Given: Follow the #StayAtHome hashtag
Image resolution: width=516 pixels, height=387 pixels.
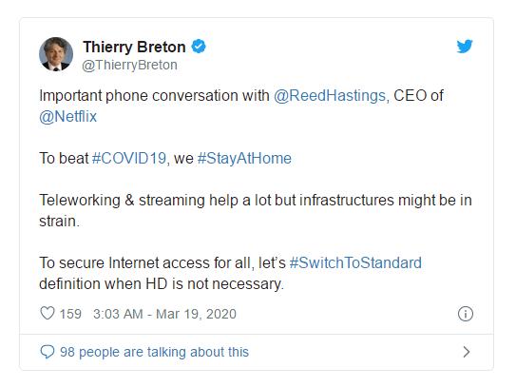Looking at the screenshot, I should [244, 159].
